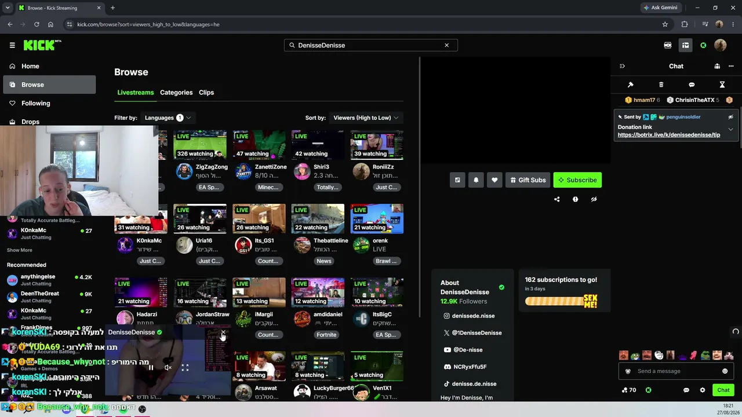Click the Ask Gemini button

[660, 8]
